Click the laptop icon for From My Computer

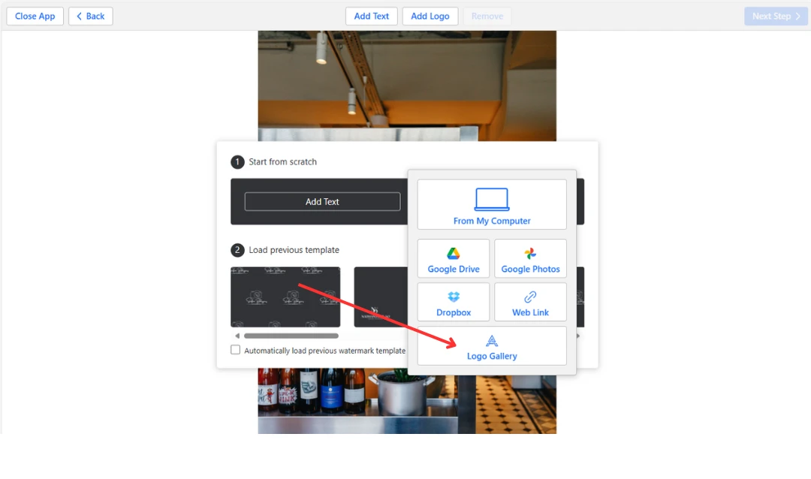pyautogui.click(x=492, y=200)
